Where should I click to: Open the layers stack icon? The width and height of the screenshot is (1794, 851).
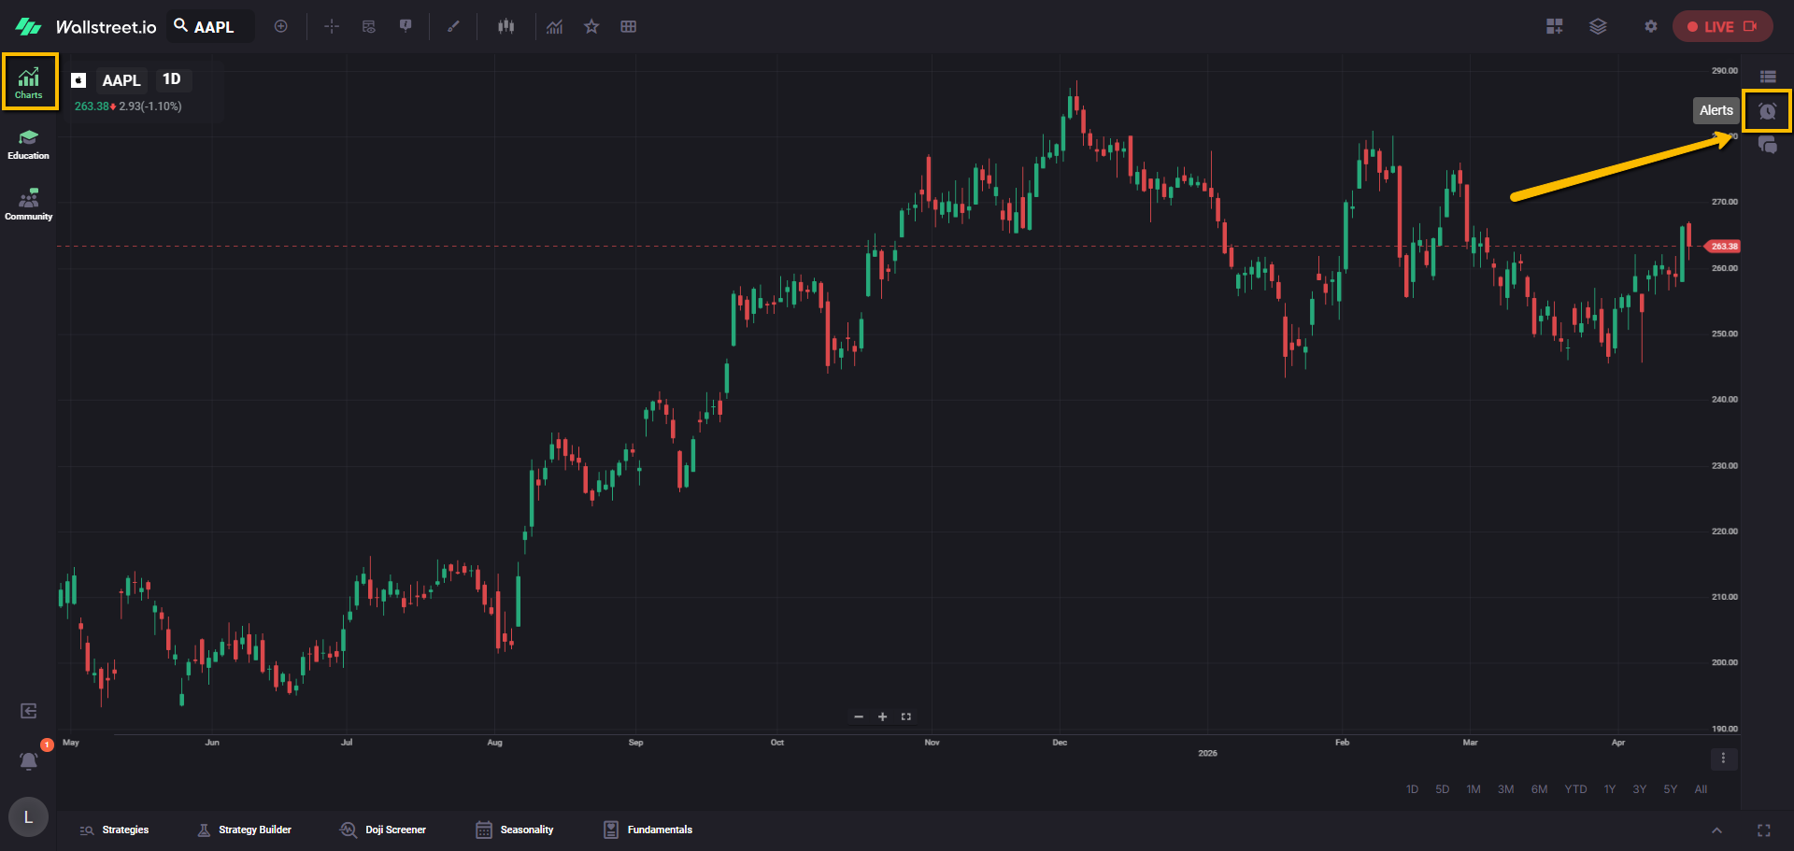coord(1598,27)
